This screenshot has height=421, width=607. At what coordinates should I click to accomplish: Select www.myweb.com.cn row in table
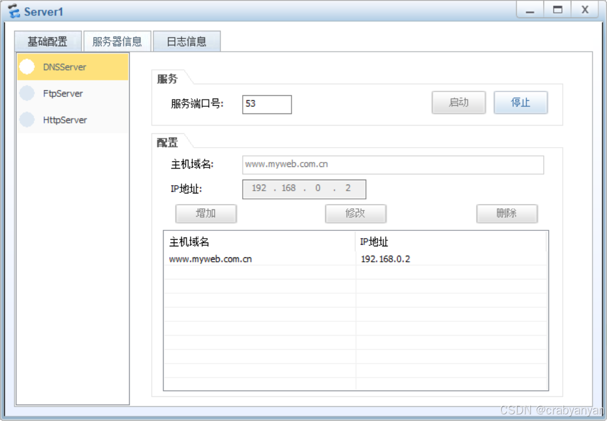[x=356, y=259]
